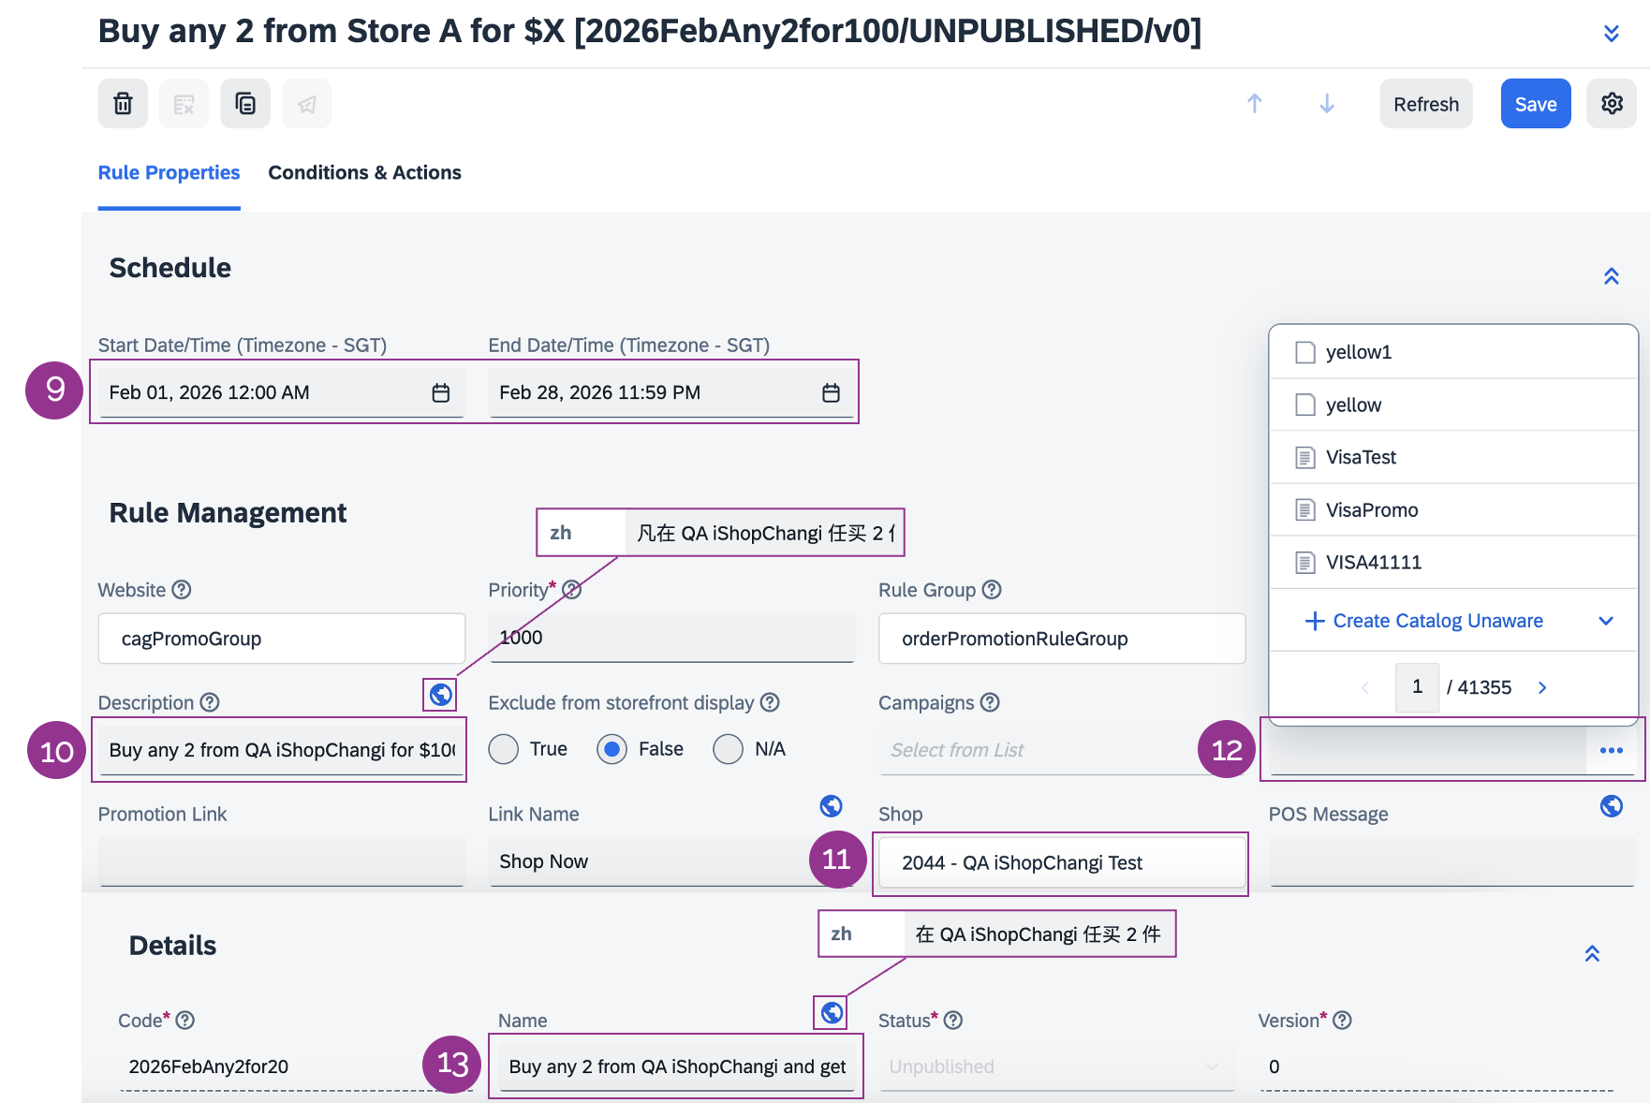Collapse the Details section chevron

click(1592, 953)
